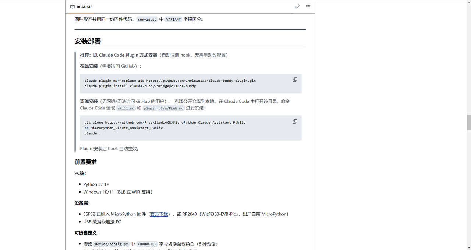Screen dimensions: 471x250
Task: Click the config.py inline code
Action: [147, 19]
